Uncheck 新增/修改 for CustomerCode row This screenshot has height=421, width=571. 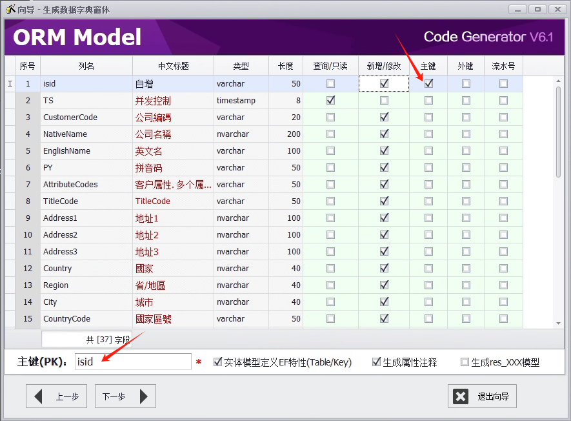[384, 117]
